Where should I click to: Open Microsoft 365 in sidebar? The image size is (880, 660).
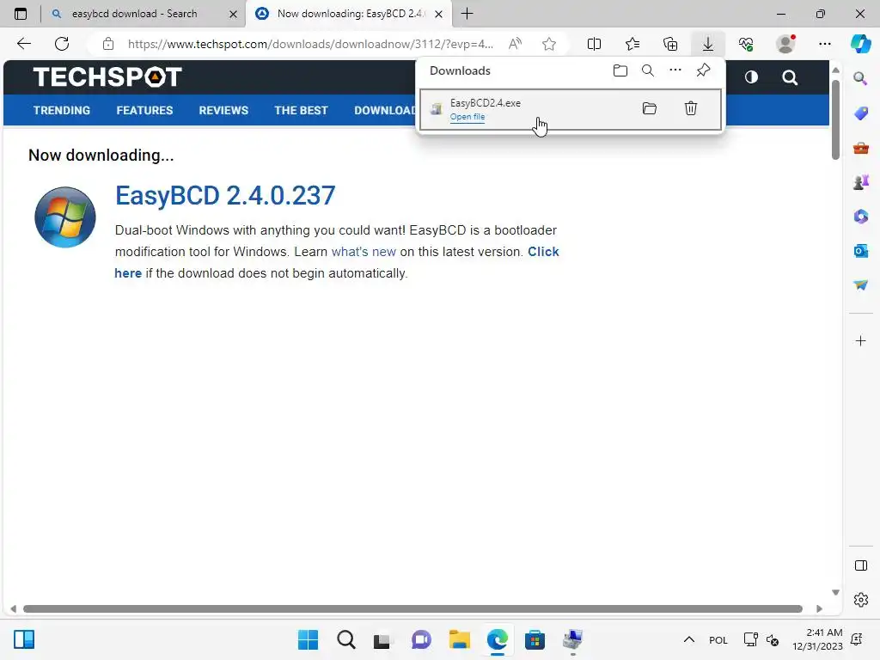click(x=860, y=217)
